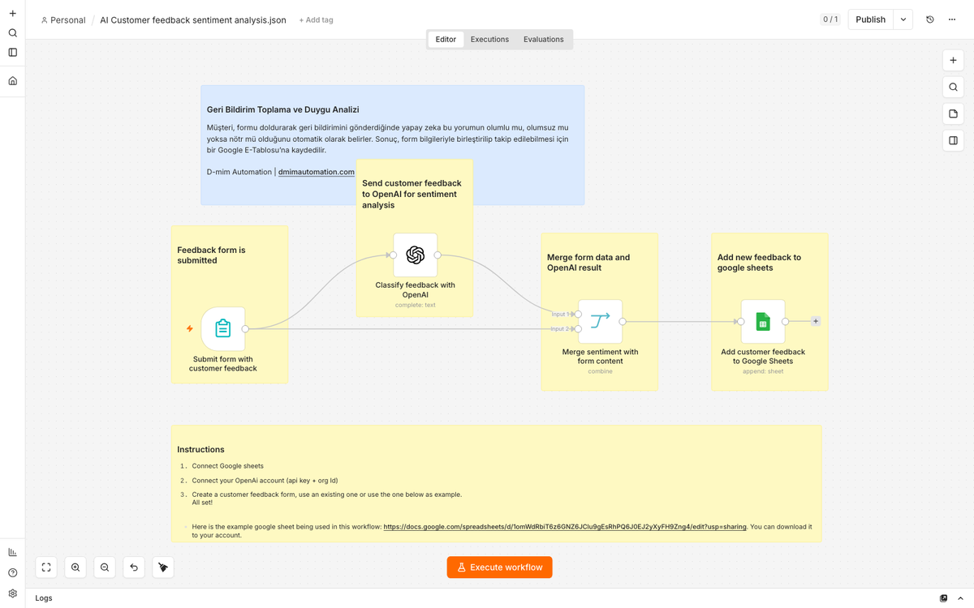Go to home via the house icon

[x=12, y=81]
